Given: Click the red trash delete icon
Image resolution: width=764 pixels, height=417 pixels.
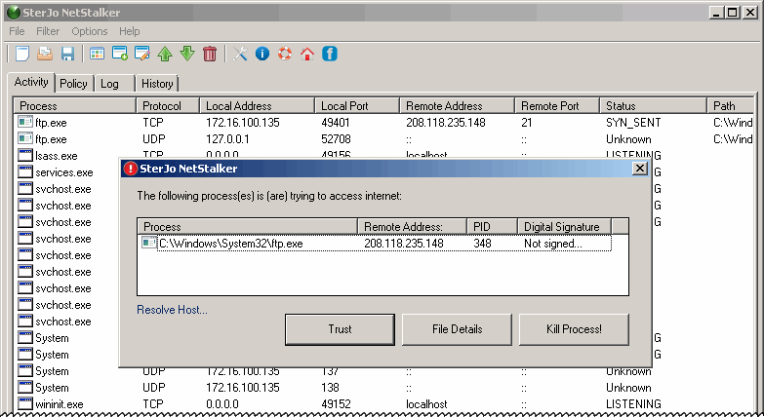Looking at the screenshot, I should [x=210, y=54].
